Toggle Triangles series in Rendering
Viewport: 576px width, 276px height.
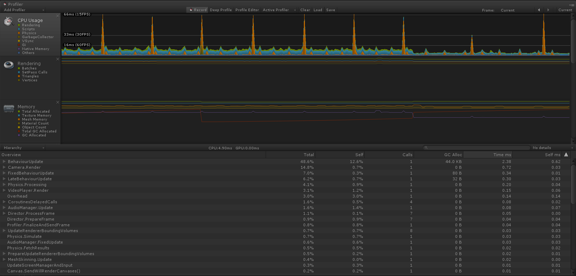pyautogui.click(x=19, y=76)
